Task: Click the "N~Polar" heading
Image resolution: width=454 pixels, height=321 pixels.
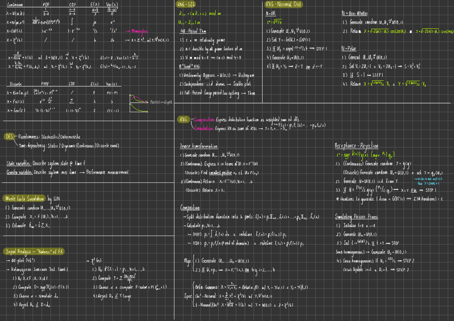Action: point(349,49)
